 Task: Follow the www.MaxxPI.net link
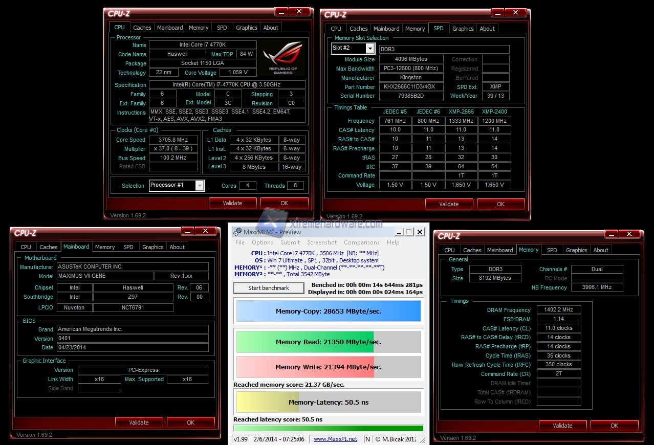point(335,439)
